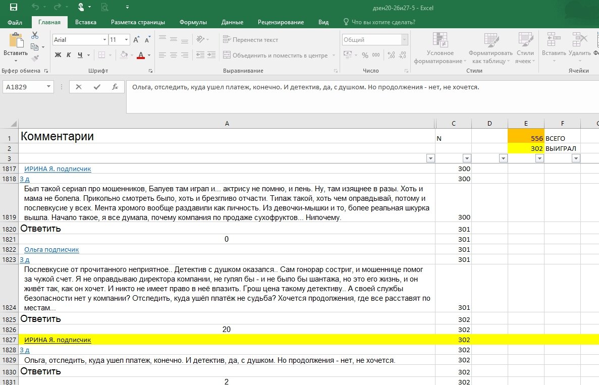This screenshot has width=599, height=385.
Task: Decrease indent
Action: (200, 55)
